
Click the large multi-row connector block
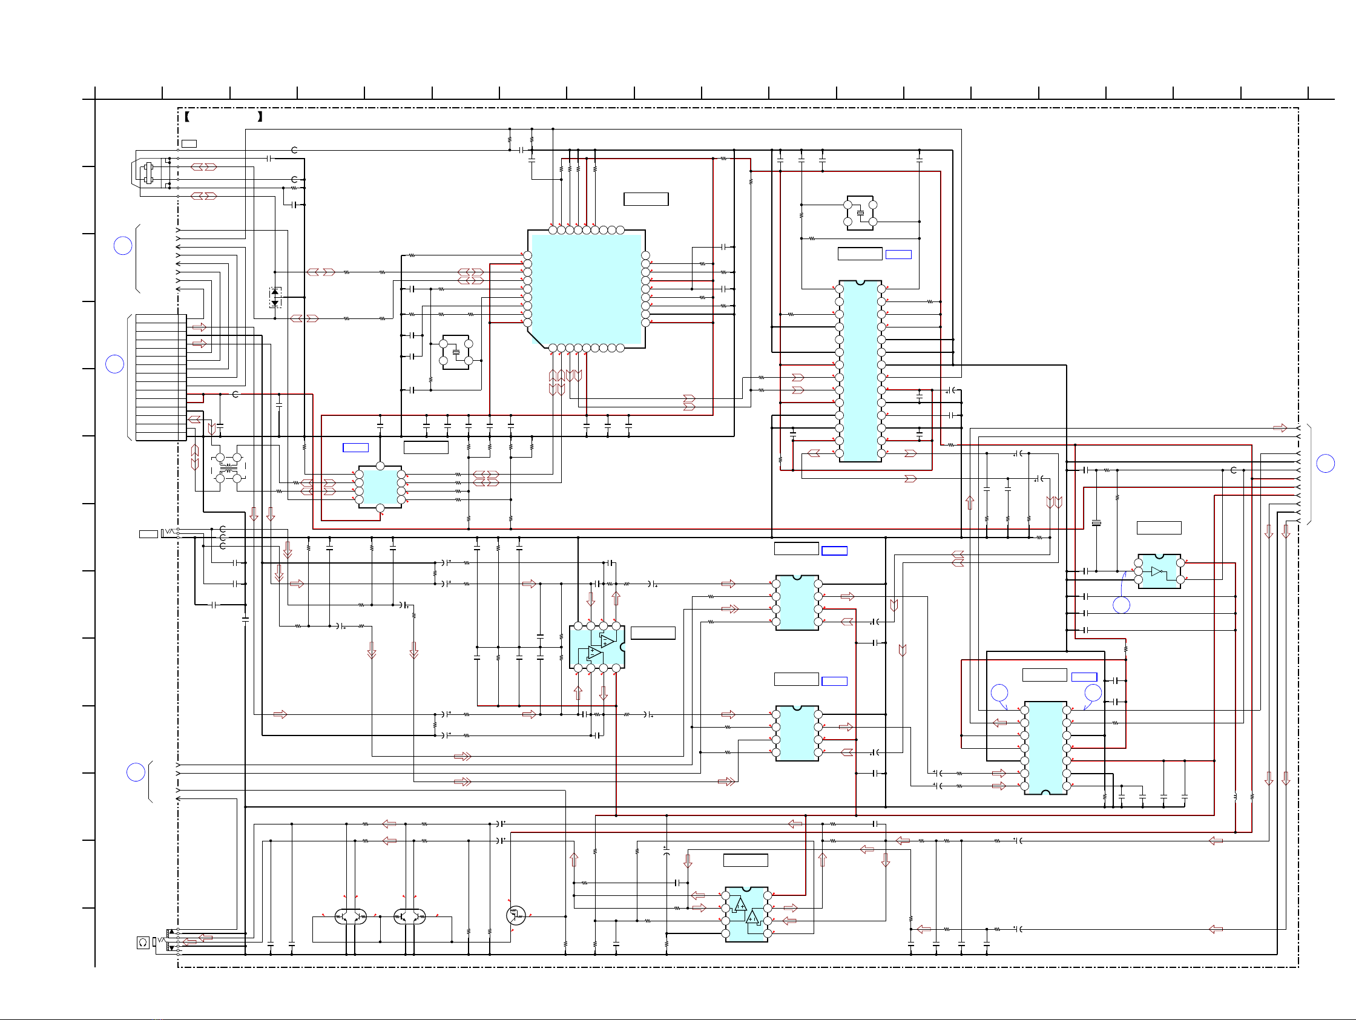pyautogui.click(x=160, y=378)
